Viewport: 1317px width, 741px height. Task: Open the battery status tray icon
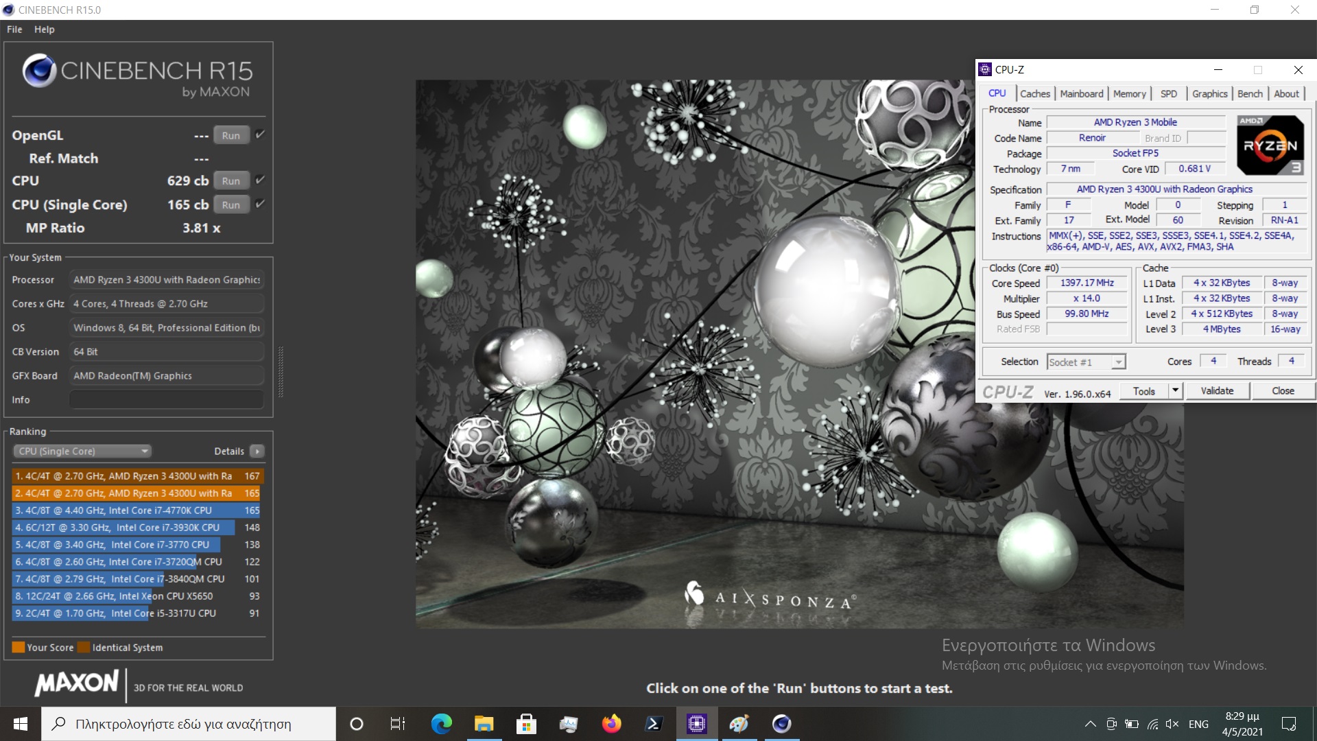1132,724
